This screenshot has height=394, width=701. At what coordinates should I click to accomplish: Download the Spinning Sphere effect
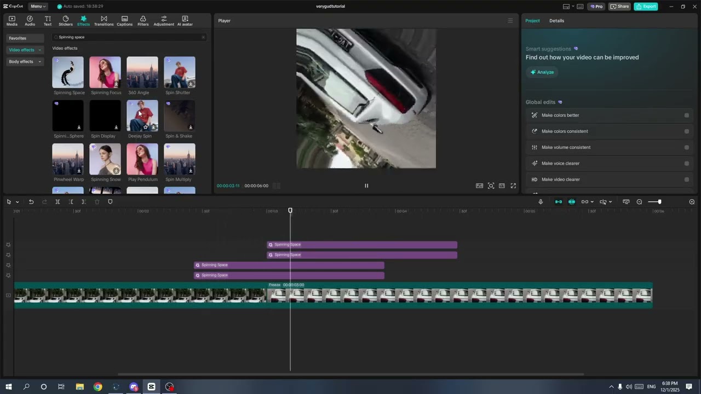coord(79,128)
